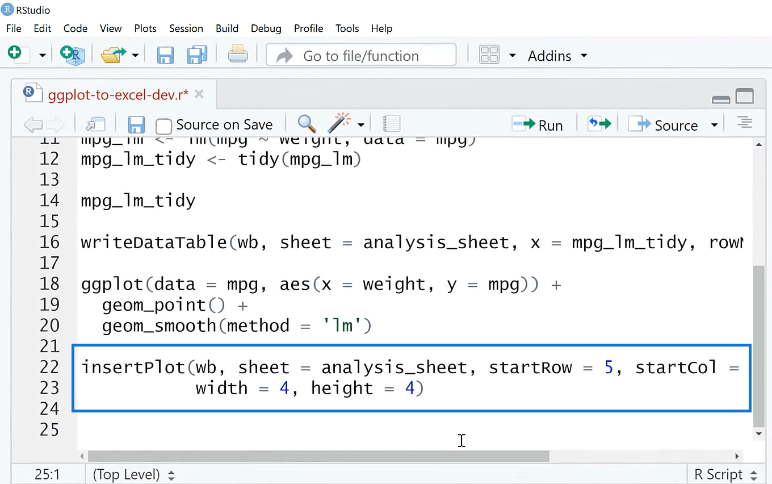
Task: Open the Tools menu
Action: [x=347, y=28]
